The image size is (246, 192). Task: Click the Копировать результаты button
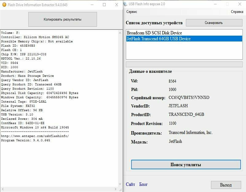point(62,19)
